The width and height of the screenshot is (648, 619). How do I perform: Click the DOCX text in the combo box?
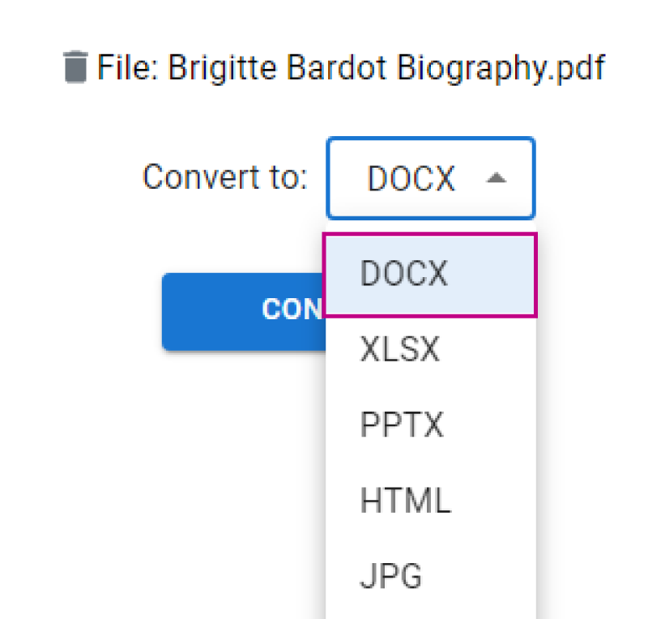click(x=411, y=179)
